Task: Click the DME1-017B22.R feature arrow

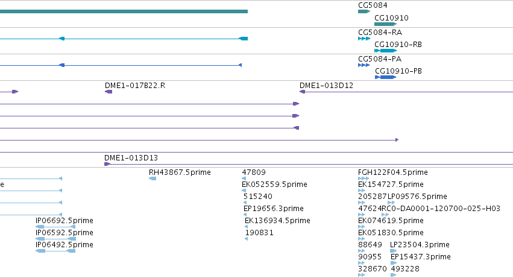Action: pos(109,92)
